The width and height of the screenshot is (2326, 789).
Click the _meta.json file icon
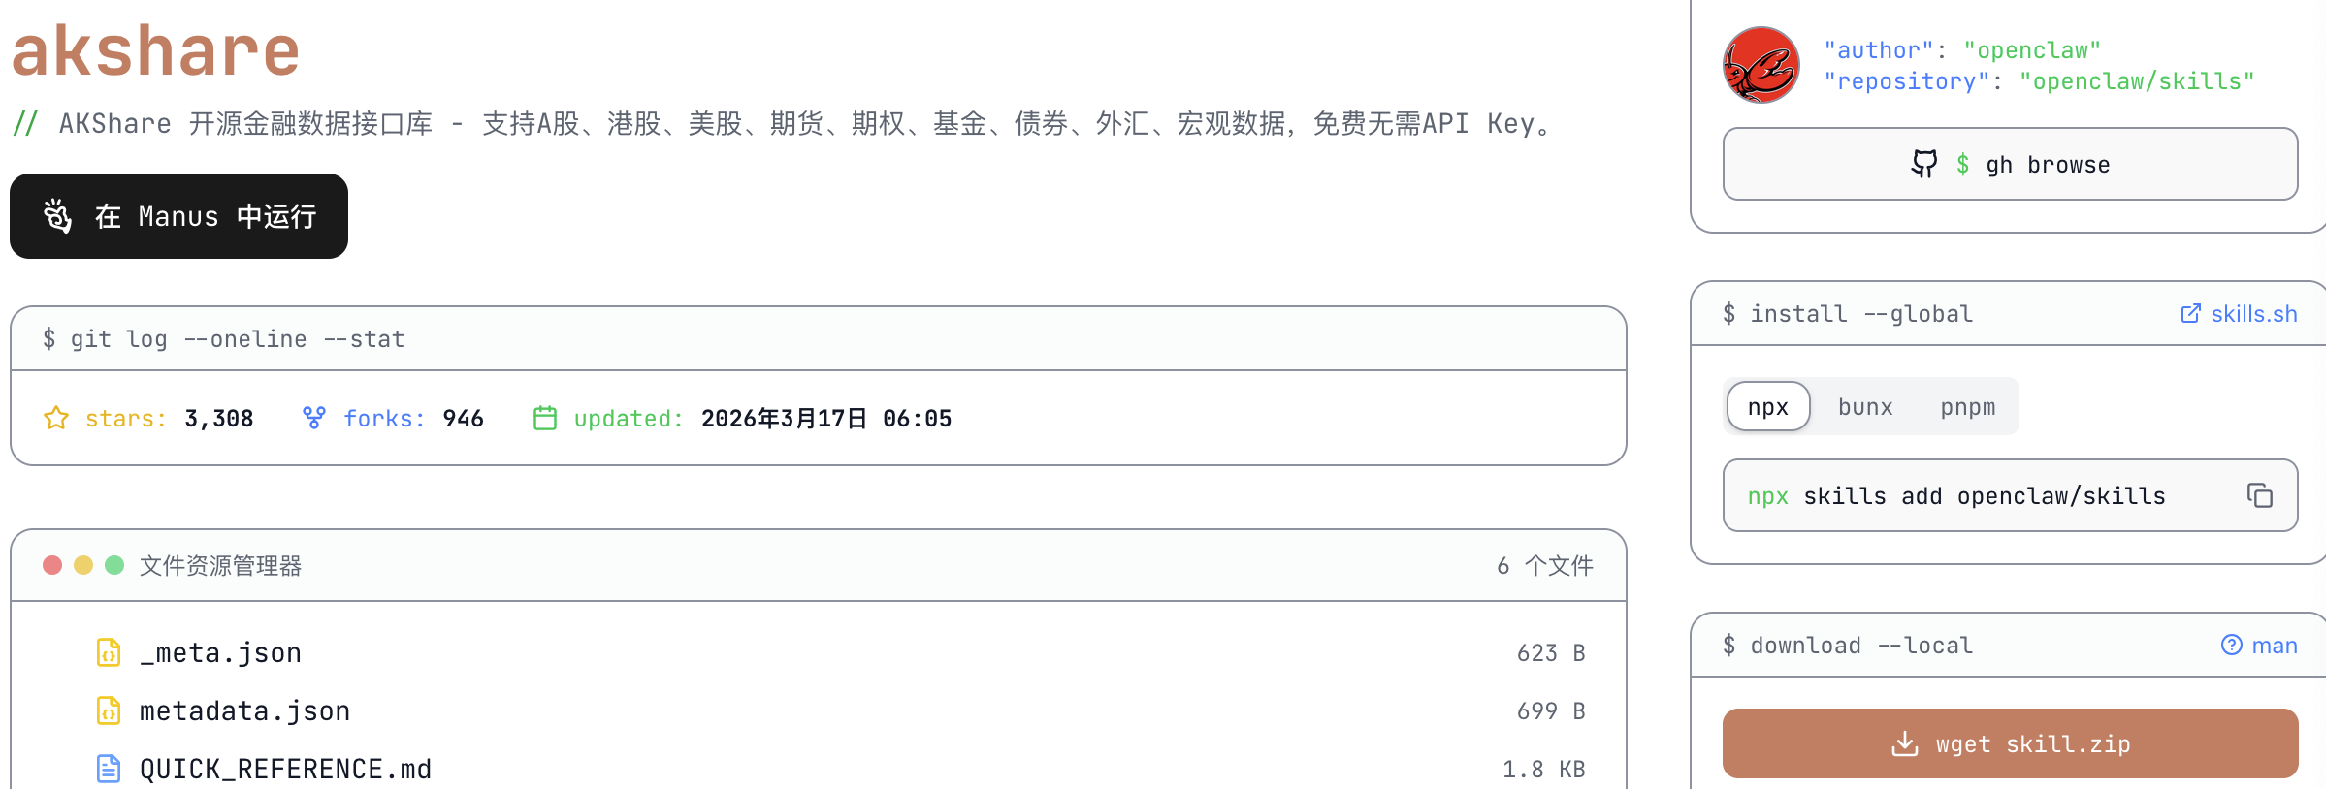pyautogui.click(x=109, y=652)
